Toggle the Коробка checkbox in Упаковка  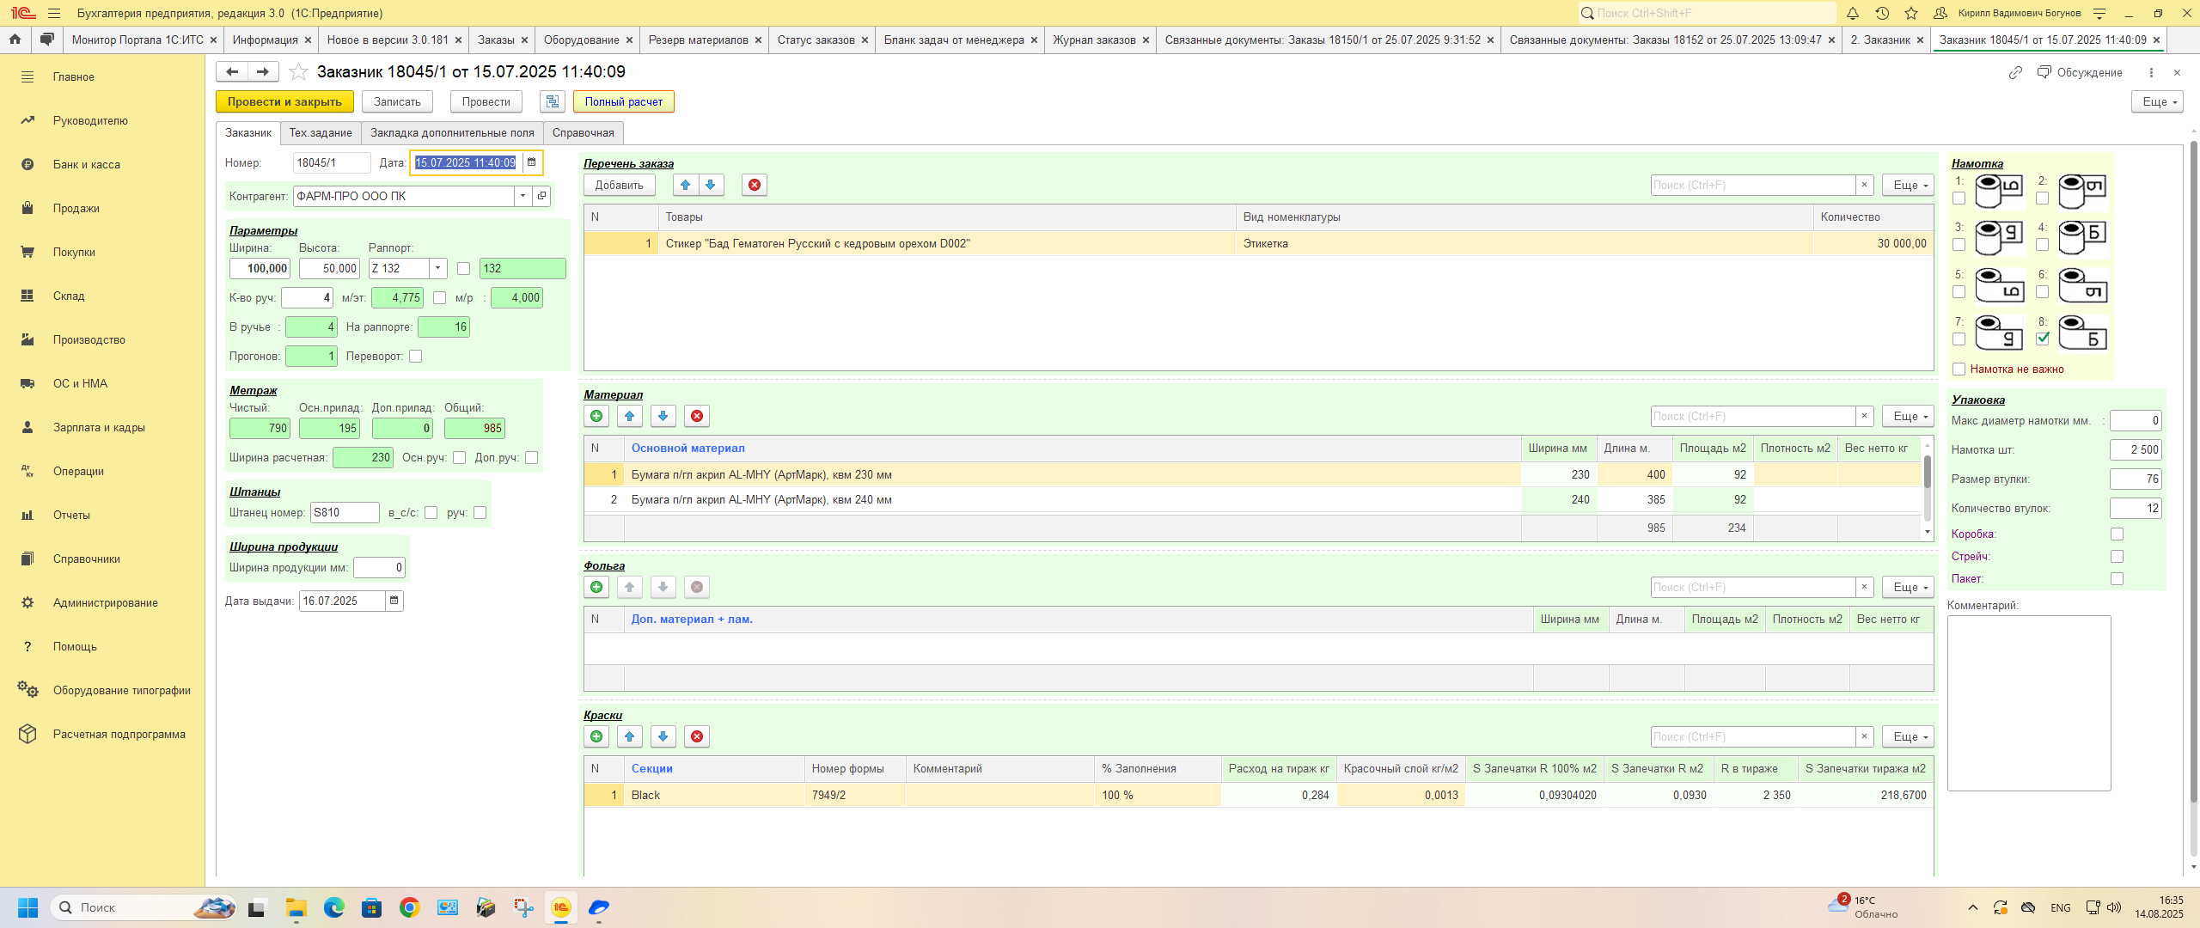point(2117,534)
